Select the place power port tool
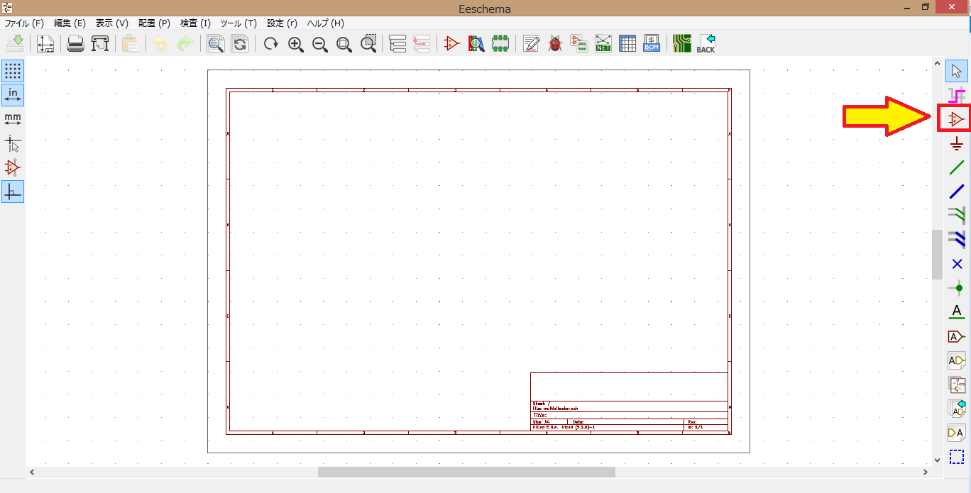The image size is (971, 493). [x=957, y=143]
